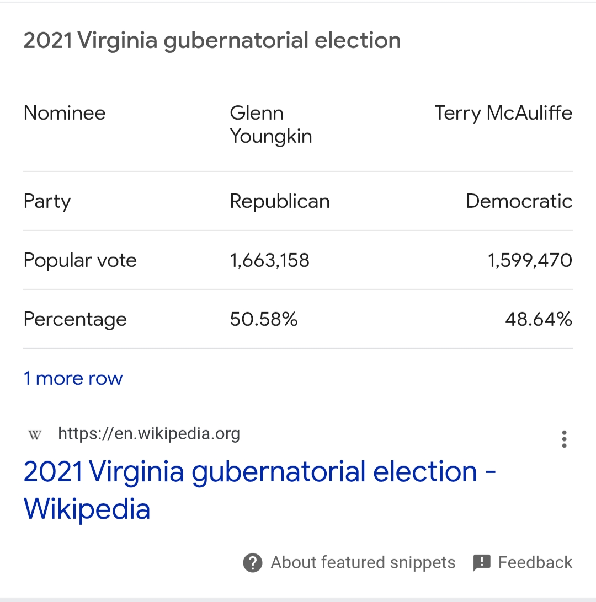Expand table with '1 more row'

point(73,379)
